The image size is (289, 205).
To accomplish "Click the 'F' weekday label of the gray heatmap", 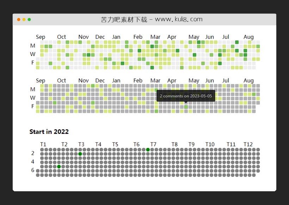I will (x=33, y=106).
